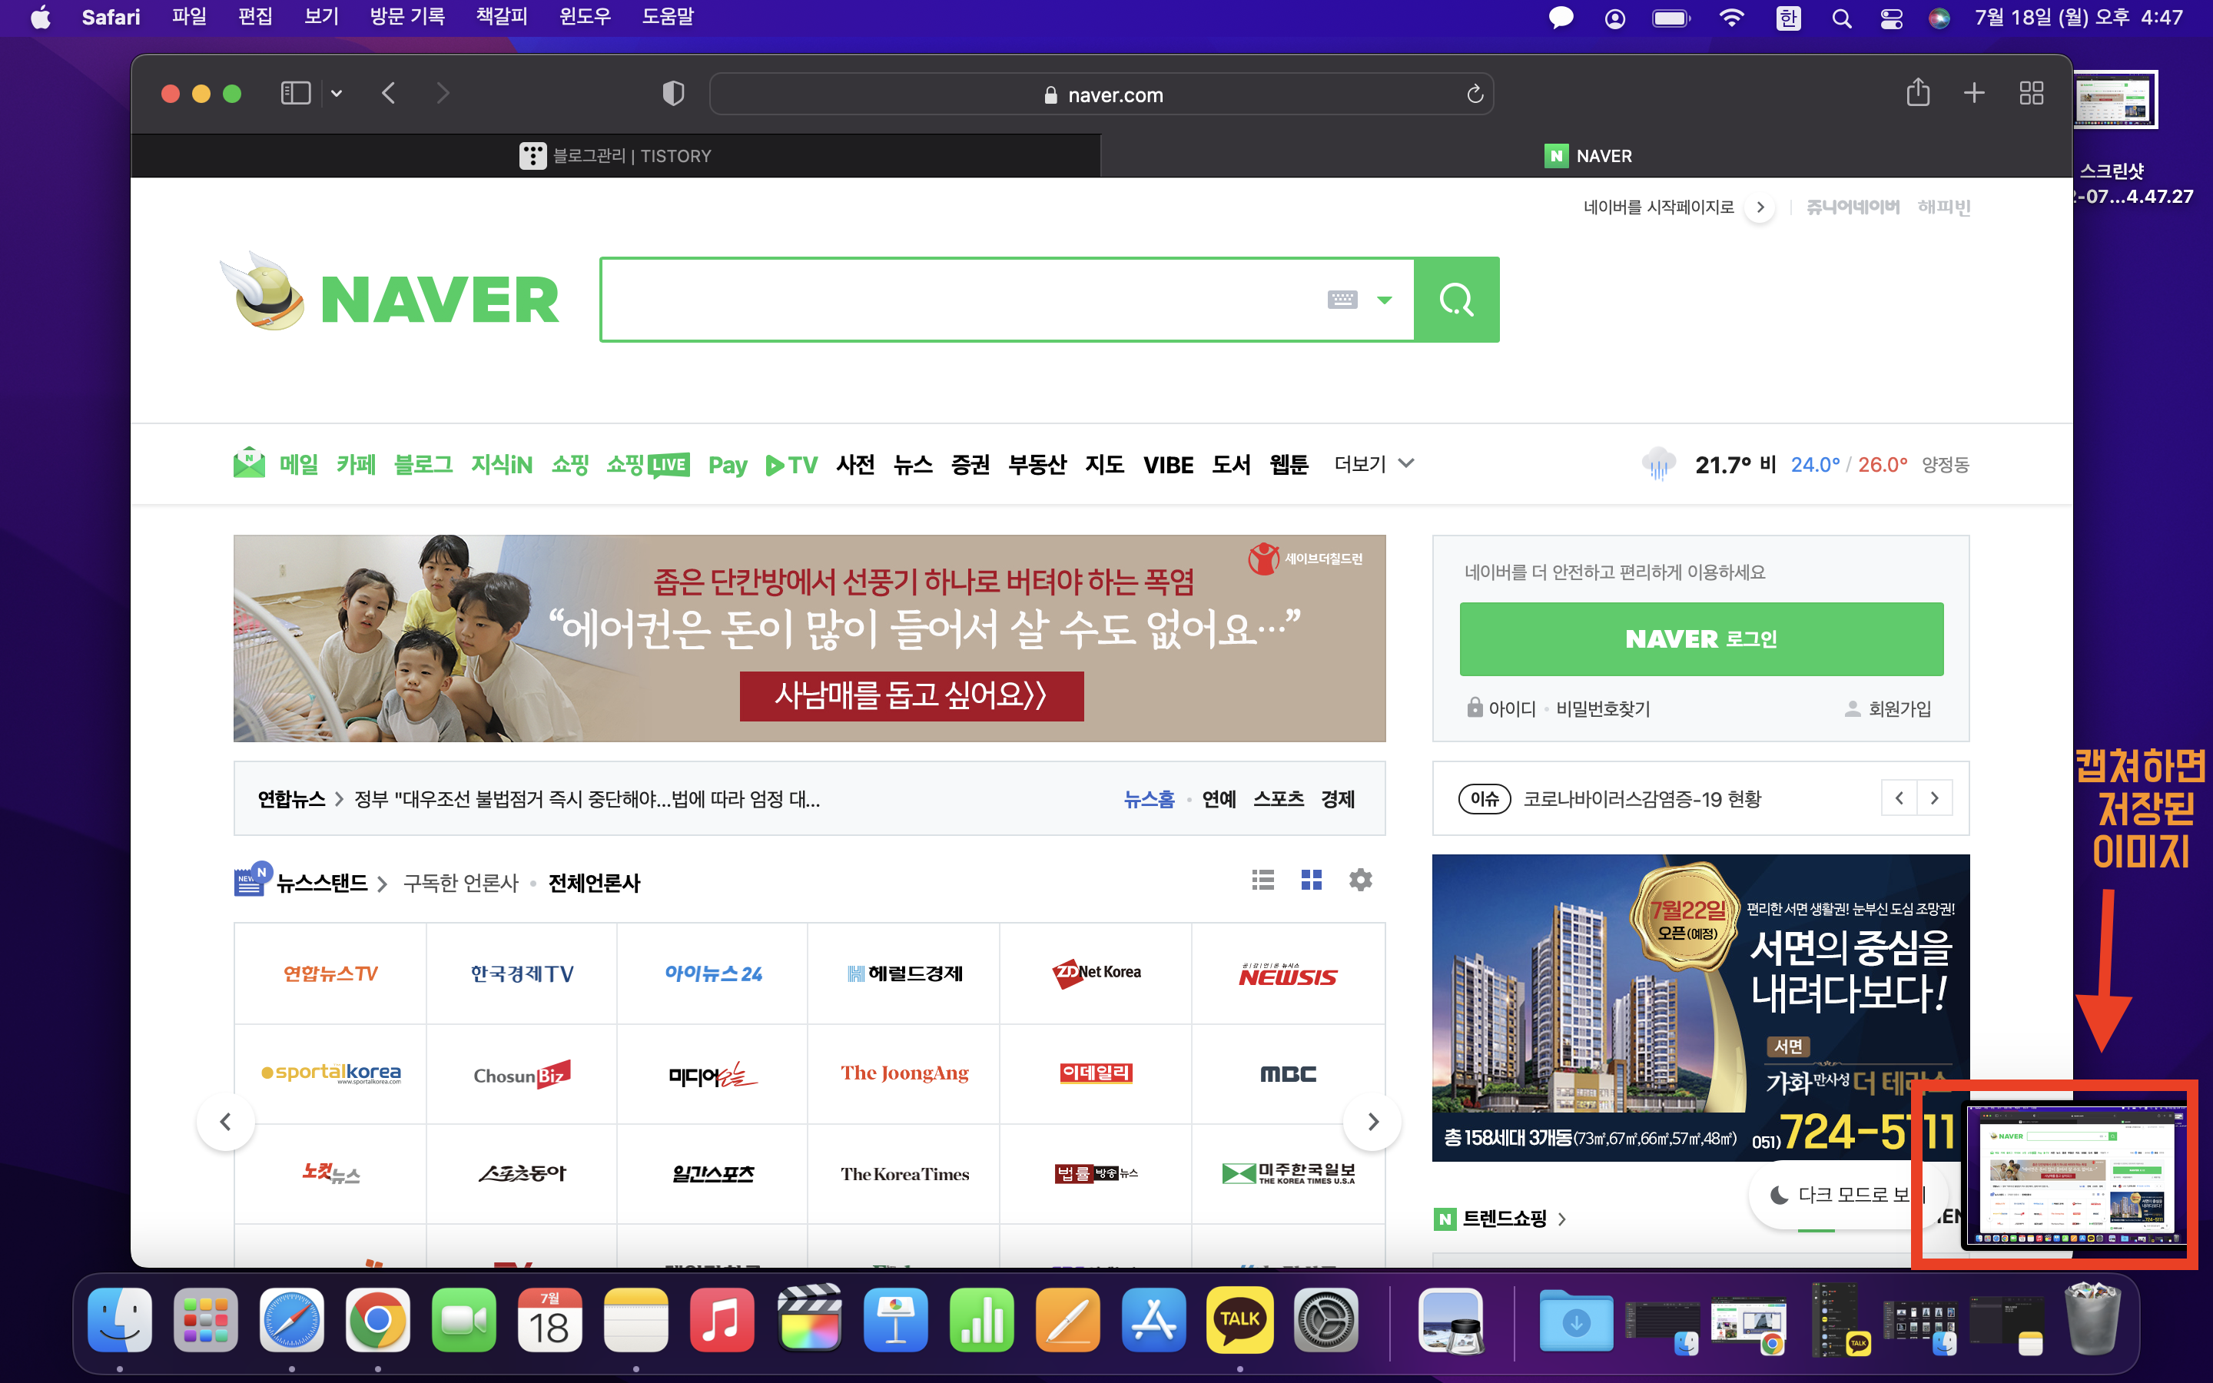Select 구독한 언론사 filter
Screen dimensions: 2213x1383
(461, 883)
